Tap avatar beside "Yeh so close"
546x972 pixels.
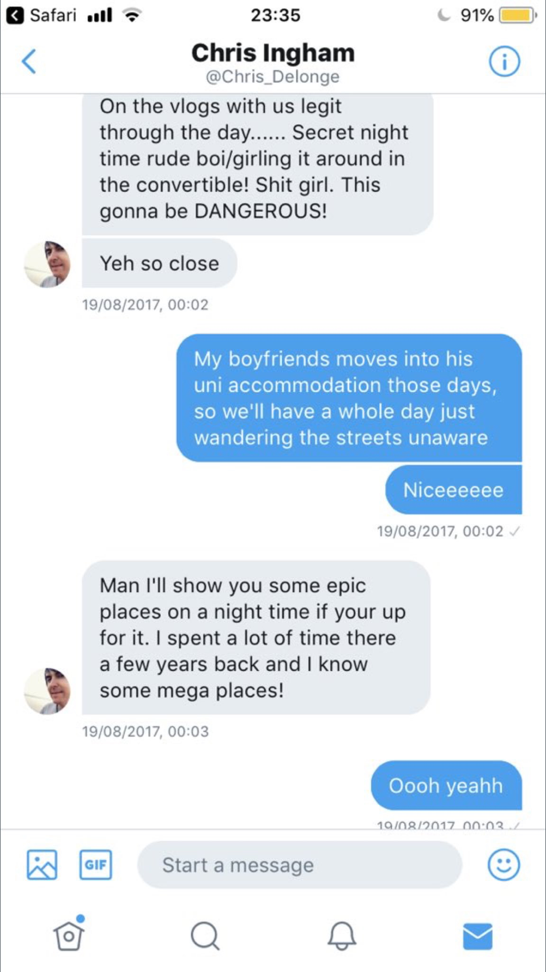pyautogui.click(x=47, y=264)
